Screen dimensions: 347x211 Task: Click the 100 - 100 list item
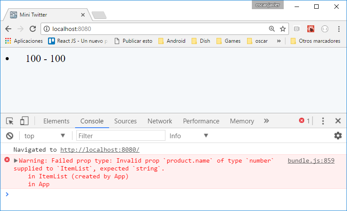pos(45,58)
